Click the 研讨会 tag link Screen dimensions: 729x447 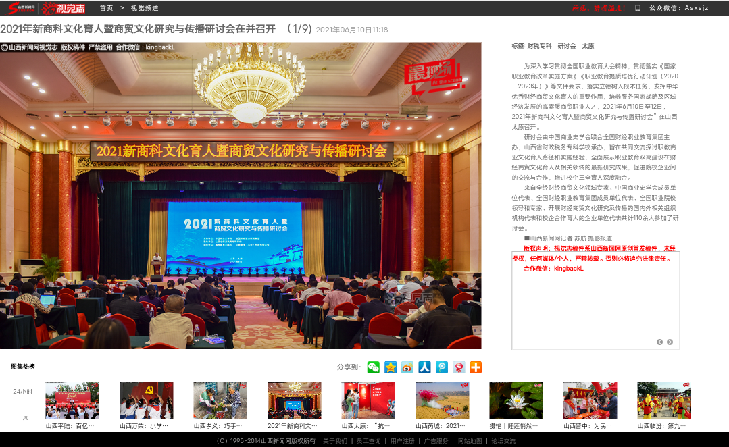pos(567,46)
